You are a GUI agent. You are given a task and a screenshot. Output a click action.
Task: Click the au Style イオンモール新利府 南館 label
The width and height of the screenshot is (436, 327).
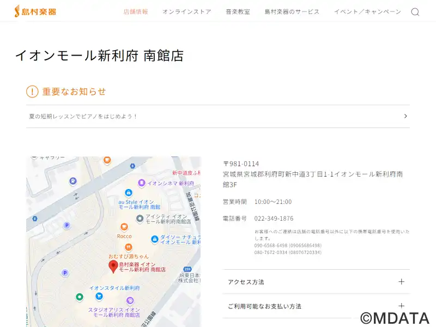pos(140,204)
